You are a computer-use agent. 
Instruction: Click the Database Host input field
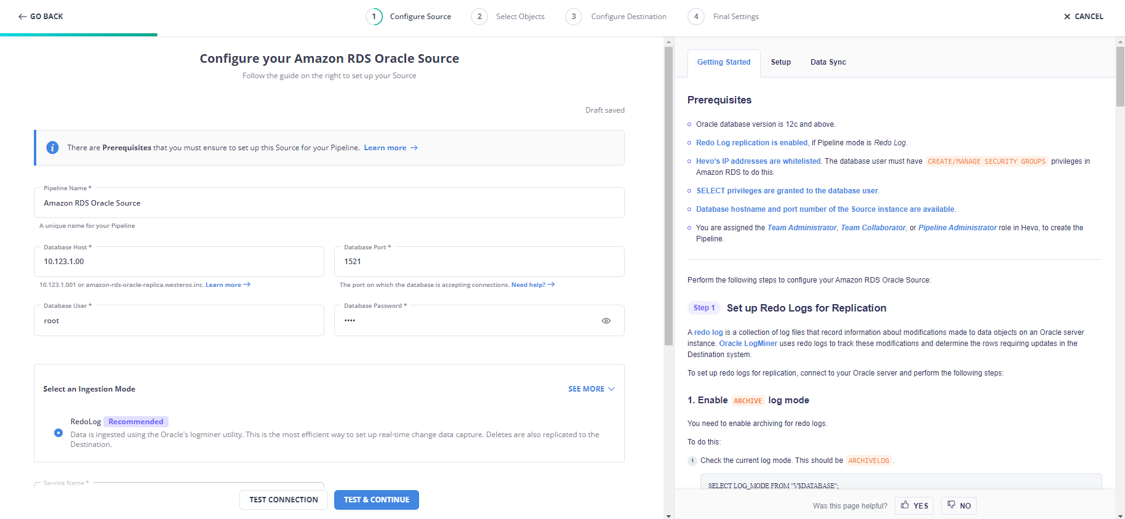click(179, 262)
